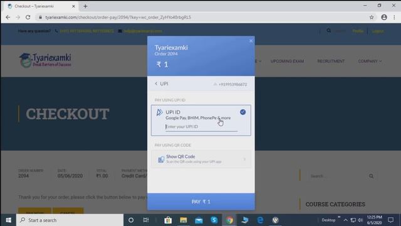401x226 pixels.
Task: Open Chrome three-dot menu
Action: click(x=394, y=17)
